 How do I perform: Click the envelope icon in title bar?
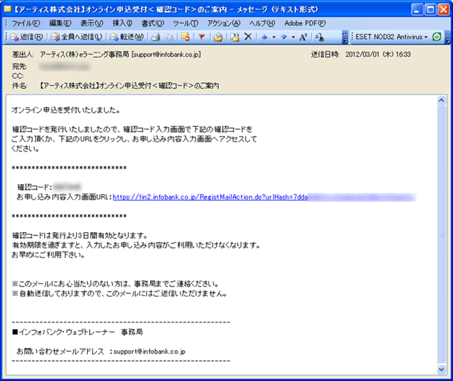(8, 9)
